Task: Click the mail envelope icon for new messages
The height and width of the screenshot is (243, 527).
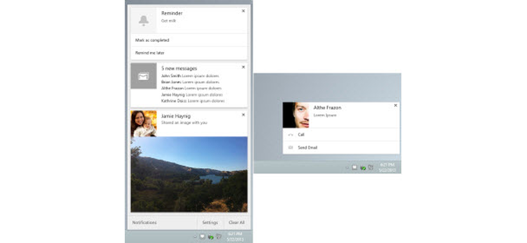Action: (x=144, y=76)
